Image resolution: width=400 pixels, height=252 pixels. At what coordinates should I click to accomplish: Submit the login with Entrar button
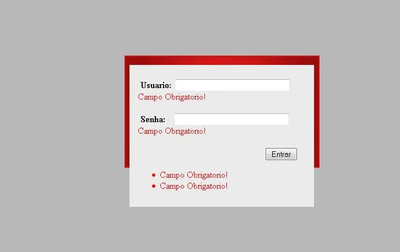(x=281, y=154)
